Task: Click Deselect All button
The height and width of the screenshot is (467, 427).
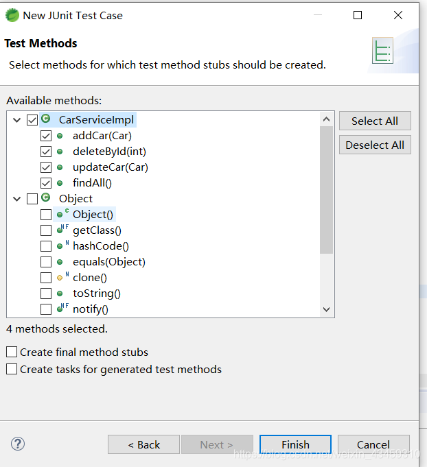Action: click(375, 145)
